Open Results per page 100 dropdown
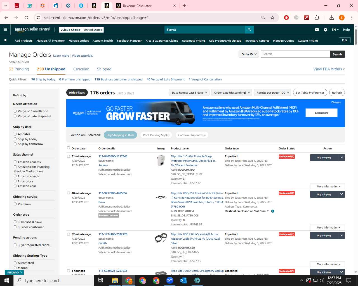The height and width of the screenshot is (286, 358). click(273, 92)
